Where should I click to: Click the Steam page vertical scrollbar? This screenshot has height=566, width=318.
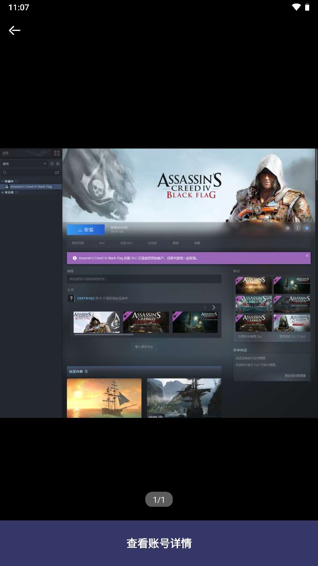(x=316, y=164)
